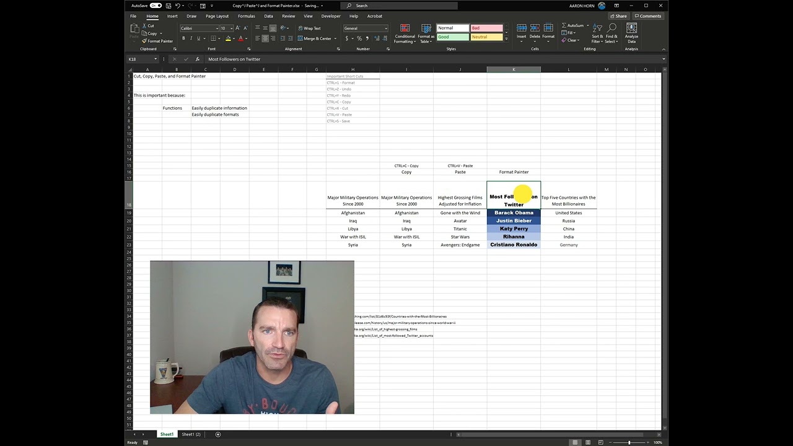
Task: Increase font size with large A
Action: coord(237,28)
